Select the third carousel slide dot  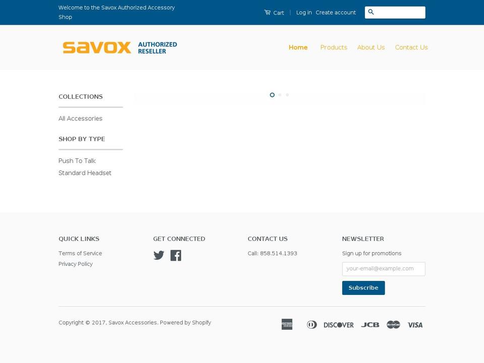pyautogui.click(x=287, y=95)
